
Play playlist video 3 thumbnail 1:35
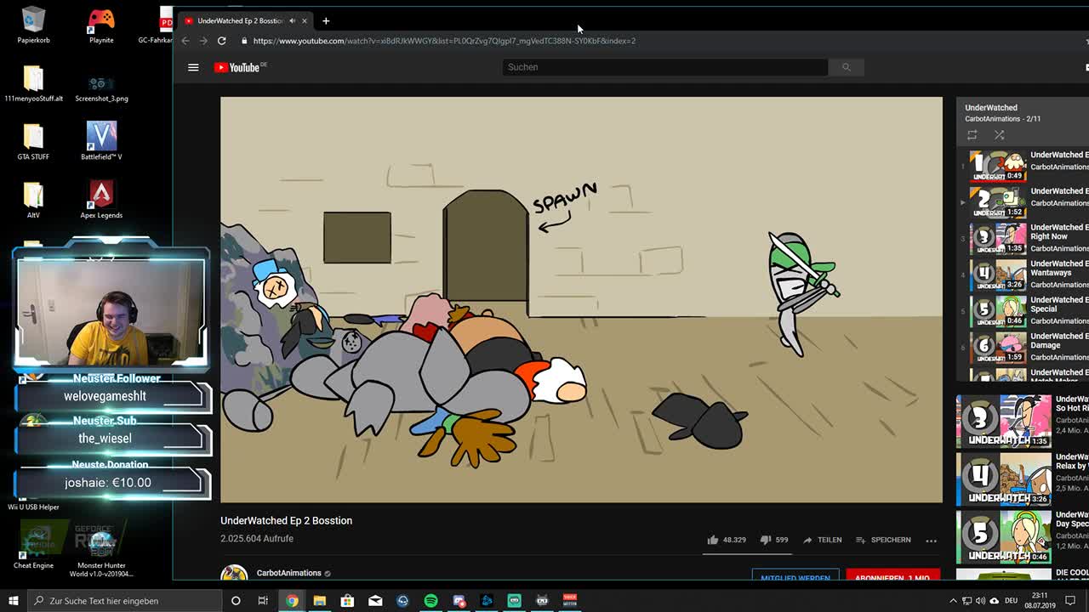pyautogui.click(x=999, y=239)
